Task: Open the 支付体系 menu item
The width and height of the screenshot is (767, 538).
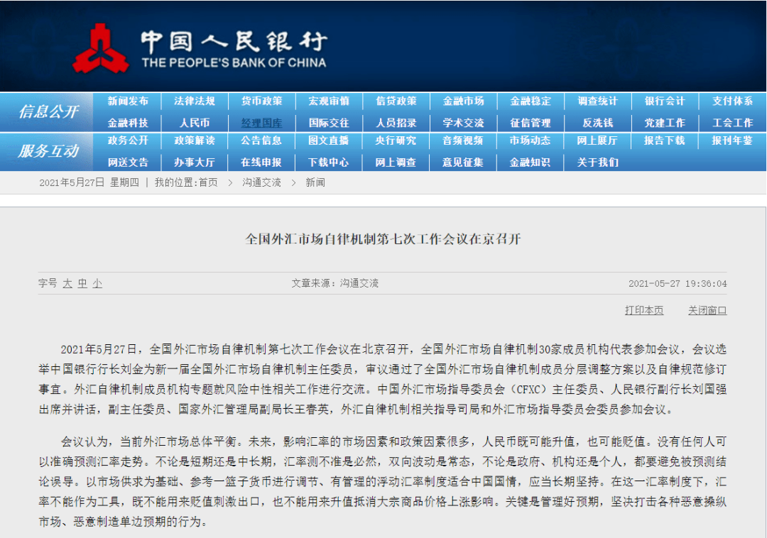Action: tap(732, 101)
